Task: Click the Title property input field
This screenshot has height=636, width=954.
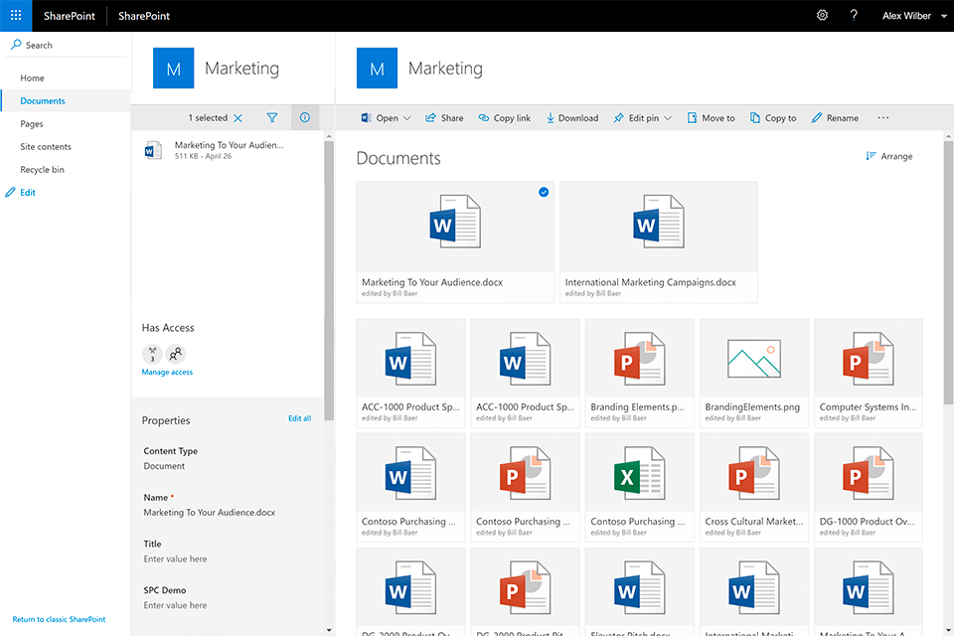Action: [176, 559]
